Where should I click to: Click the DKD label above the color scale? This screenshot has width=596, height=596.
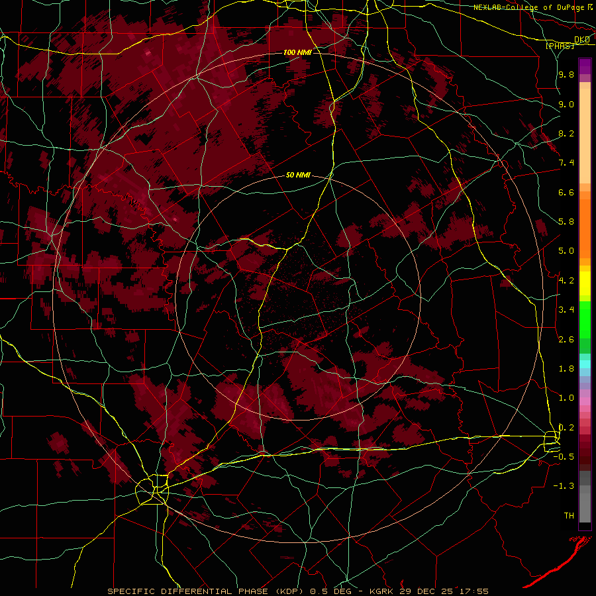pyautogui.click(x=581, y=40)
